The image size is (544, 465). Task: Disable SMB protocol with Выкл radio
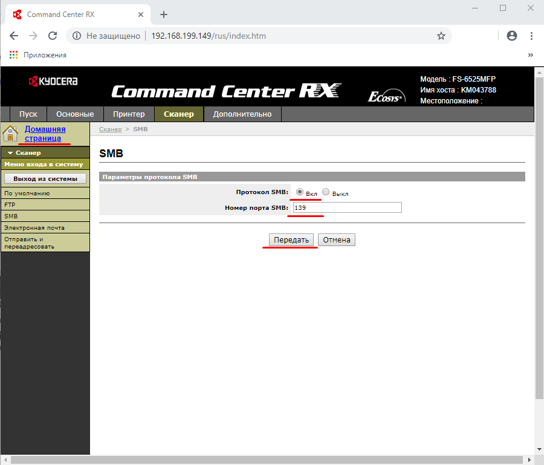pyautogui.click(x=326, y=192)
